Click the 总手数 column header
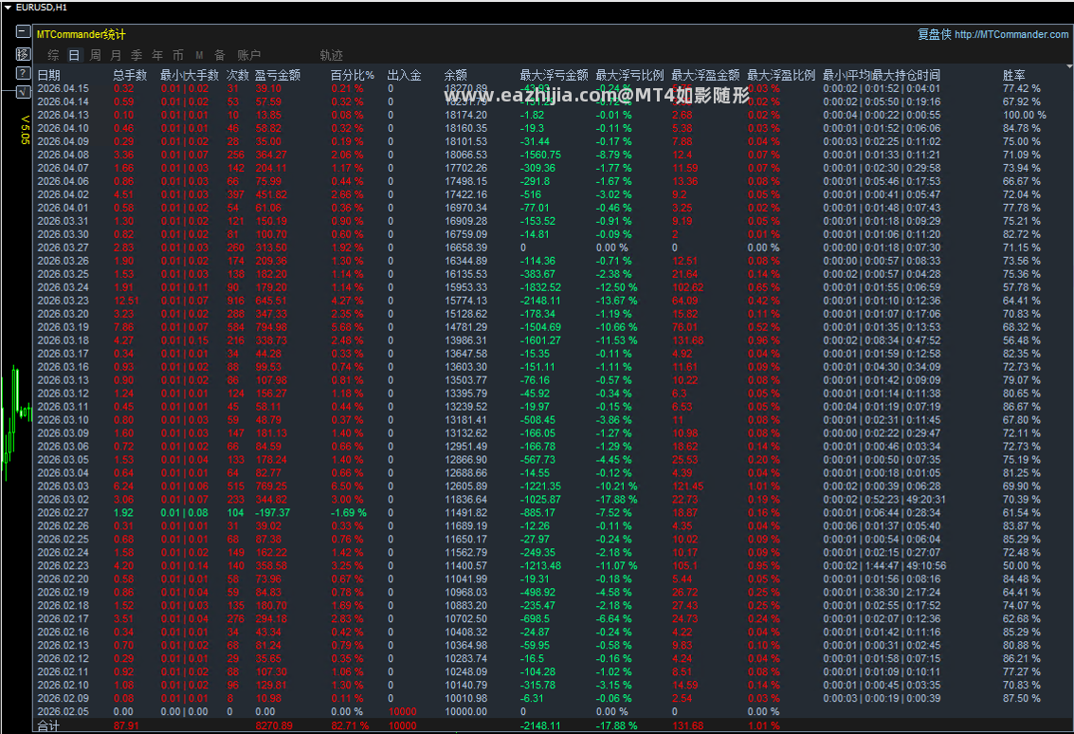1074x734 pixels. 130,75
